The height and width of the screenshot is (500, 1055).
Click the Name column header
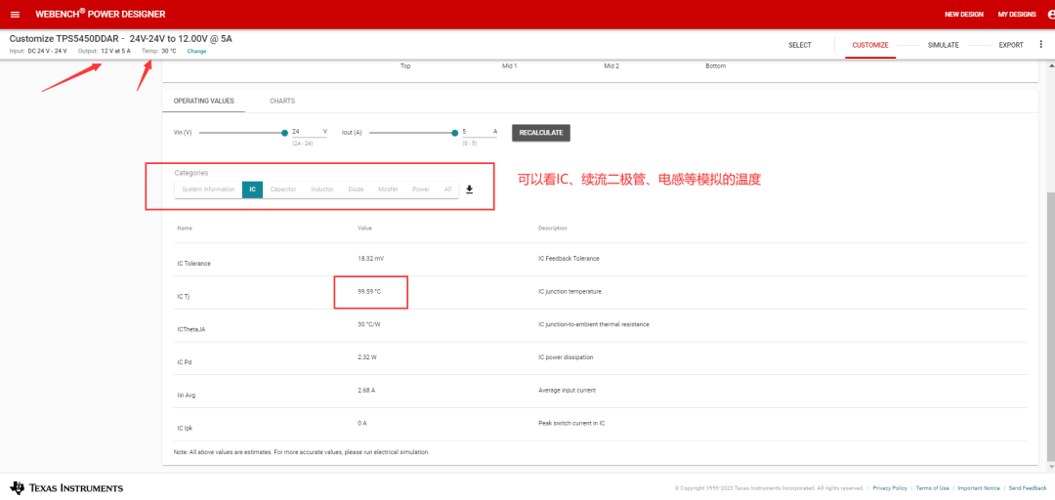pyautogui.click(x=185, y=229)
